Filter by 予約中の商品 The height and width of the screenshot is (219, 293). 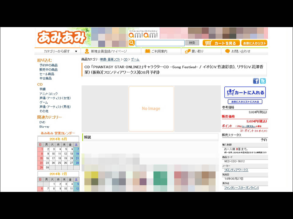click(49, 65)
